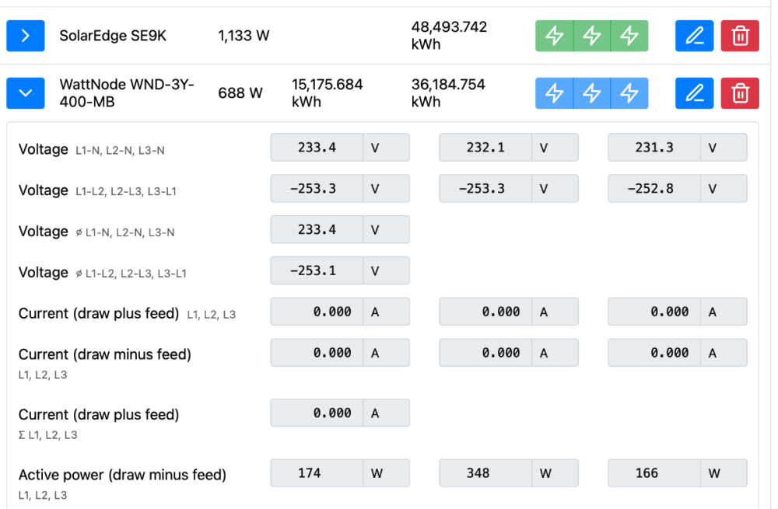Click the L2 active power field showing 348
The height and width of the screenshot is (509, 778).
pos(485,472)
